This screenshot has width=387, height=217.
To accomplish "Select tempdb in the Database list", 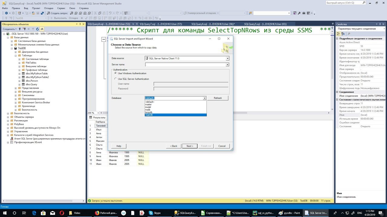I will pos(176,112).
